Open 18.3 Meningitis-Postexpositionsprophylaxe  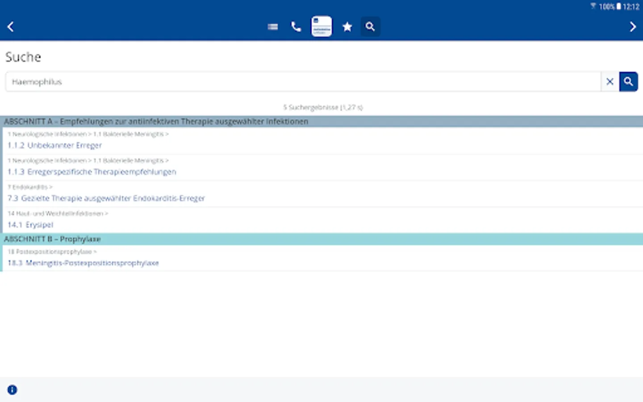click(83, 263)
